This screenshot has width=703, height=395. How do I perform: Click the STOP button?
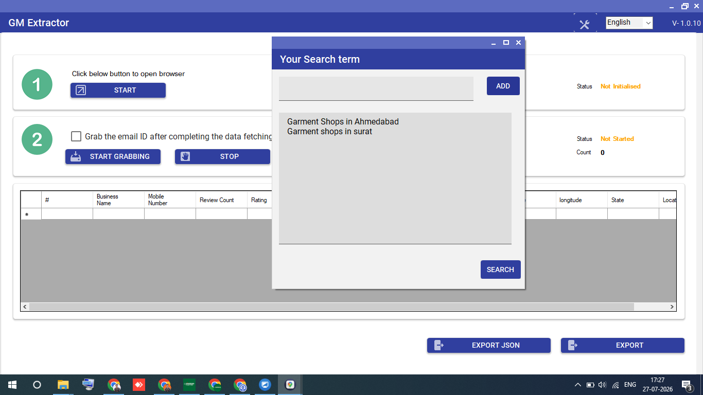click(222, 156)
